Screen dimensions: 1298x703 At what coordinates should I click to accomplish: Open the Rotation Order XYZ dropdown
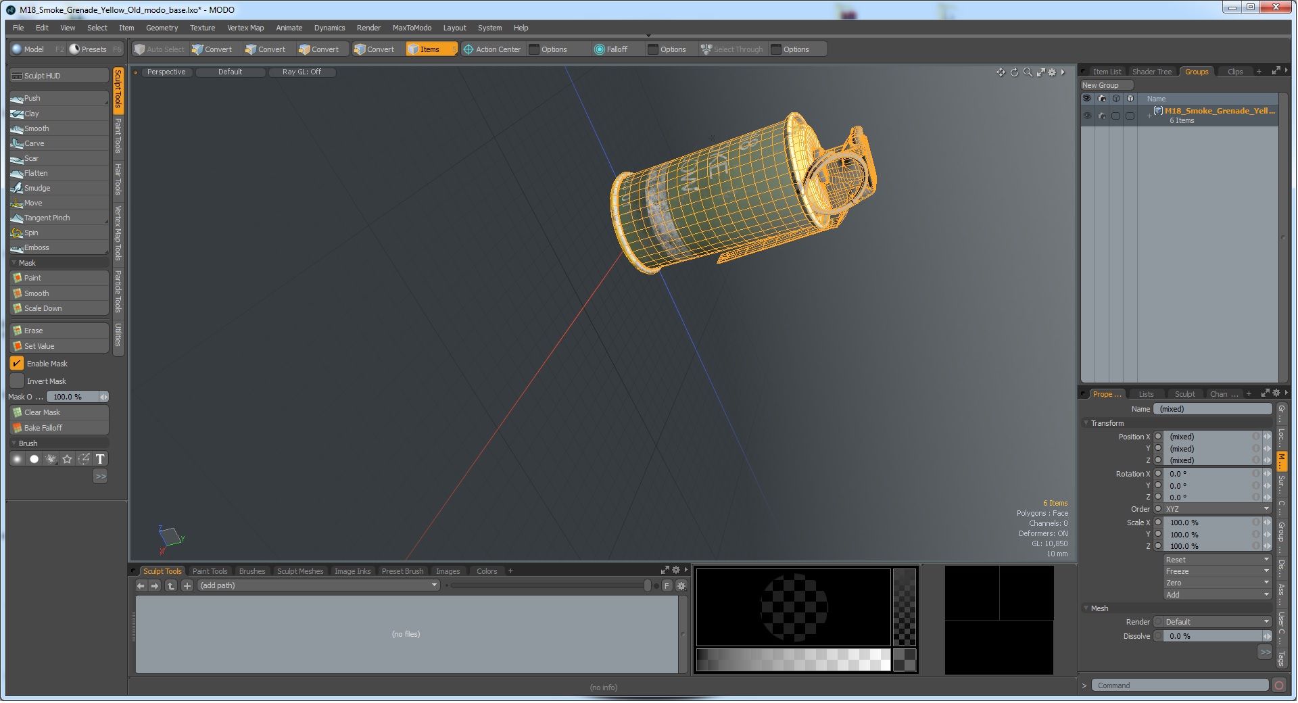point(1218,509)
